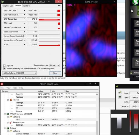The width and height of the screenshot is (139, 135).
Task: Click the 1128.2 MHz core clock value
Action: [32, 11]
